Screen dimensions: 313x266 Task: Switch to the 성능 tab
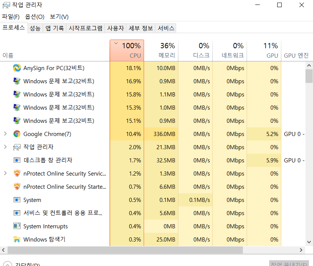[35, 28]
